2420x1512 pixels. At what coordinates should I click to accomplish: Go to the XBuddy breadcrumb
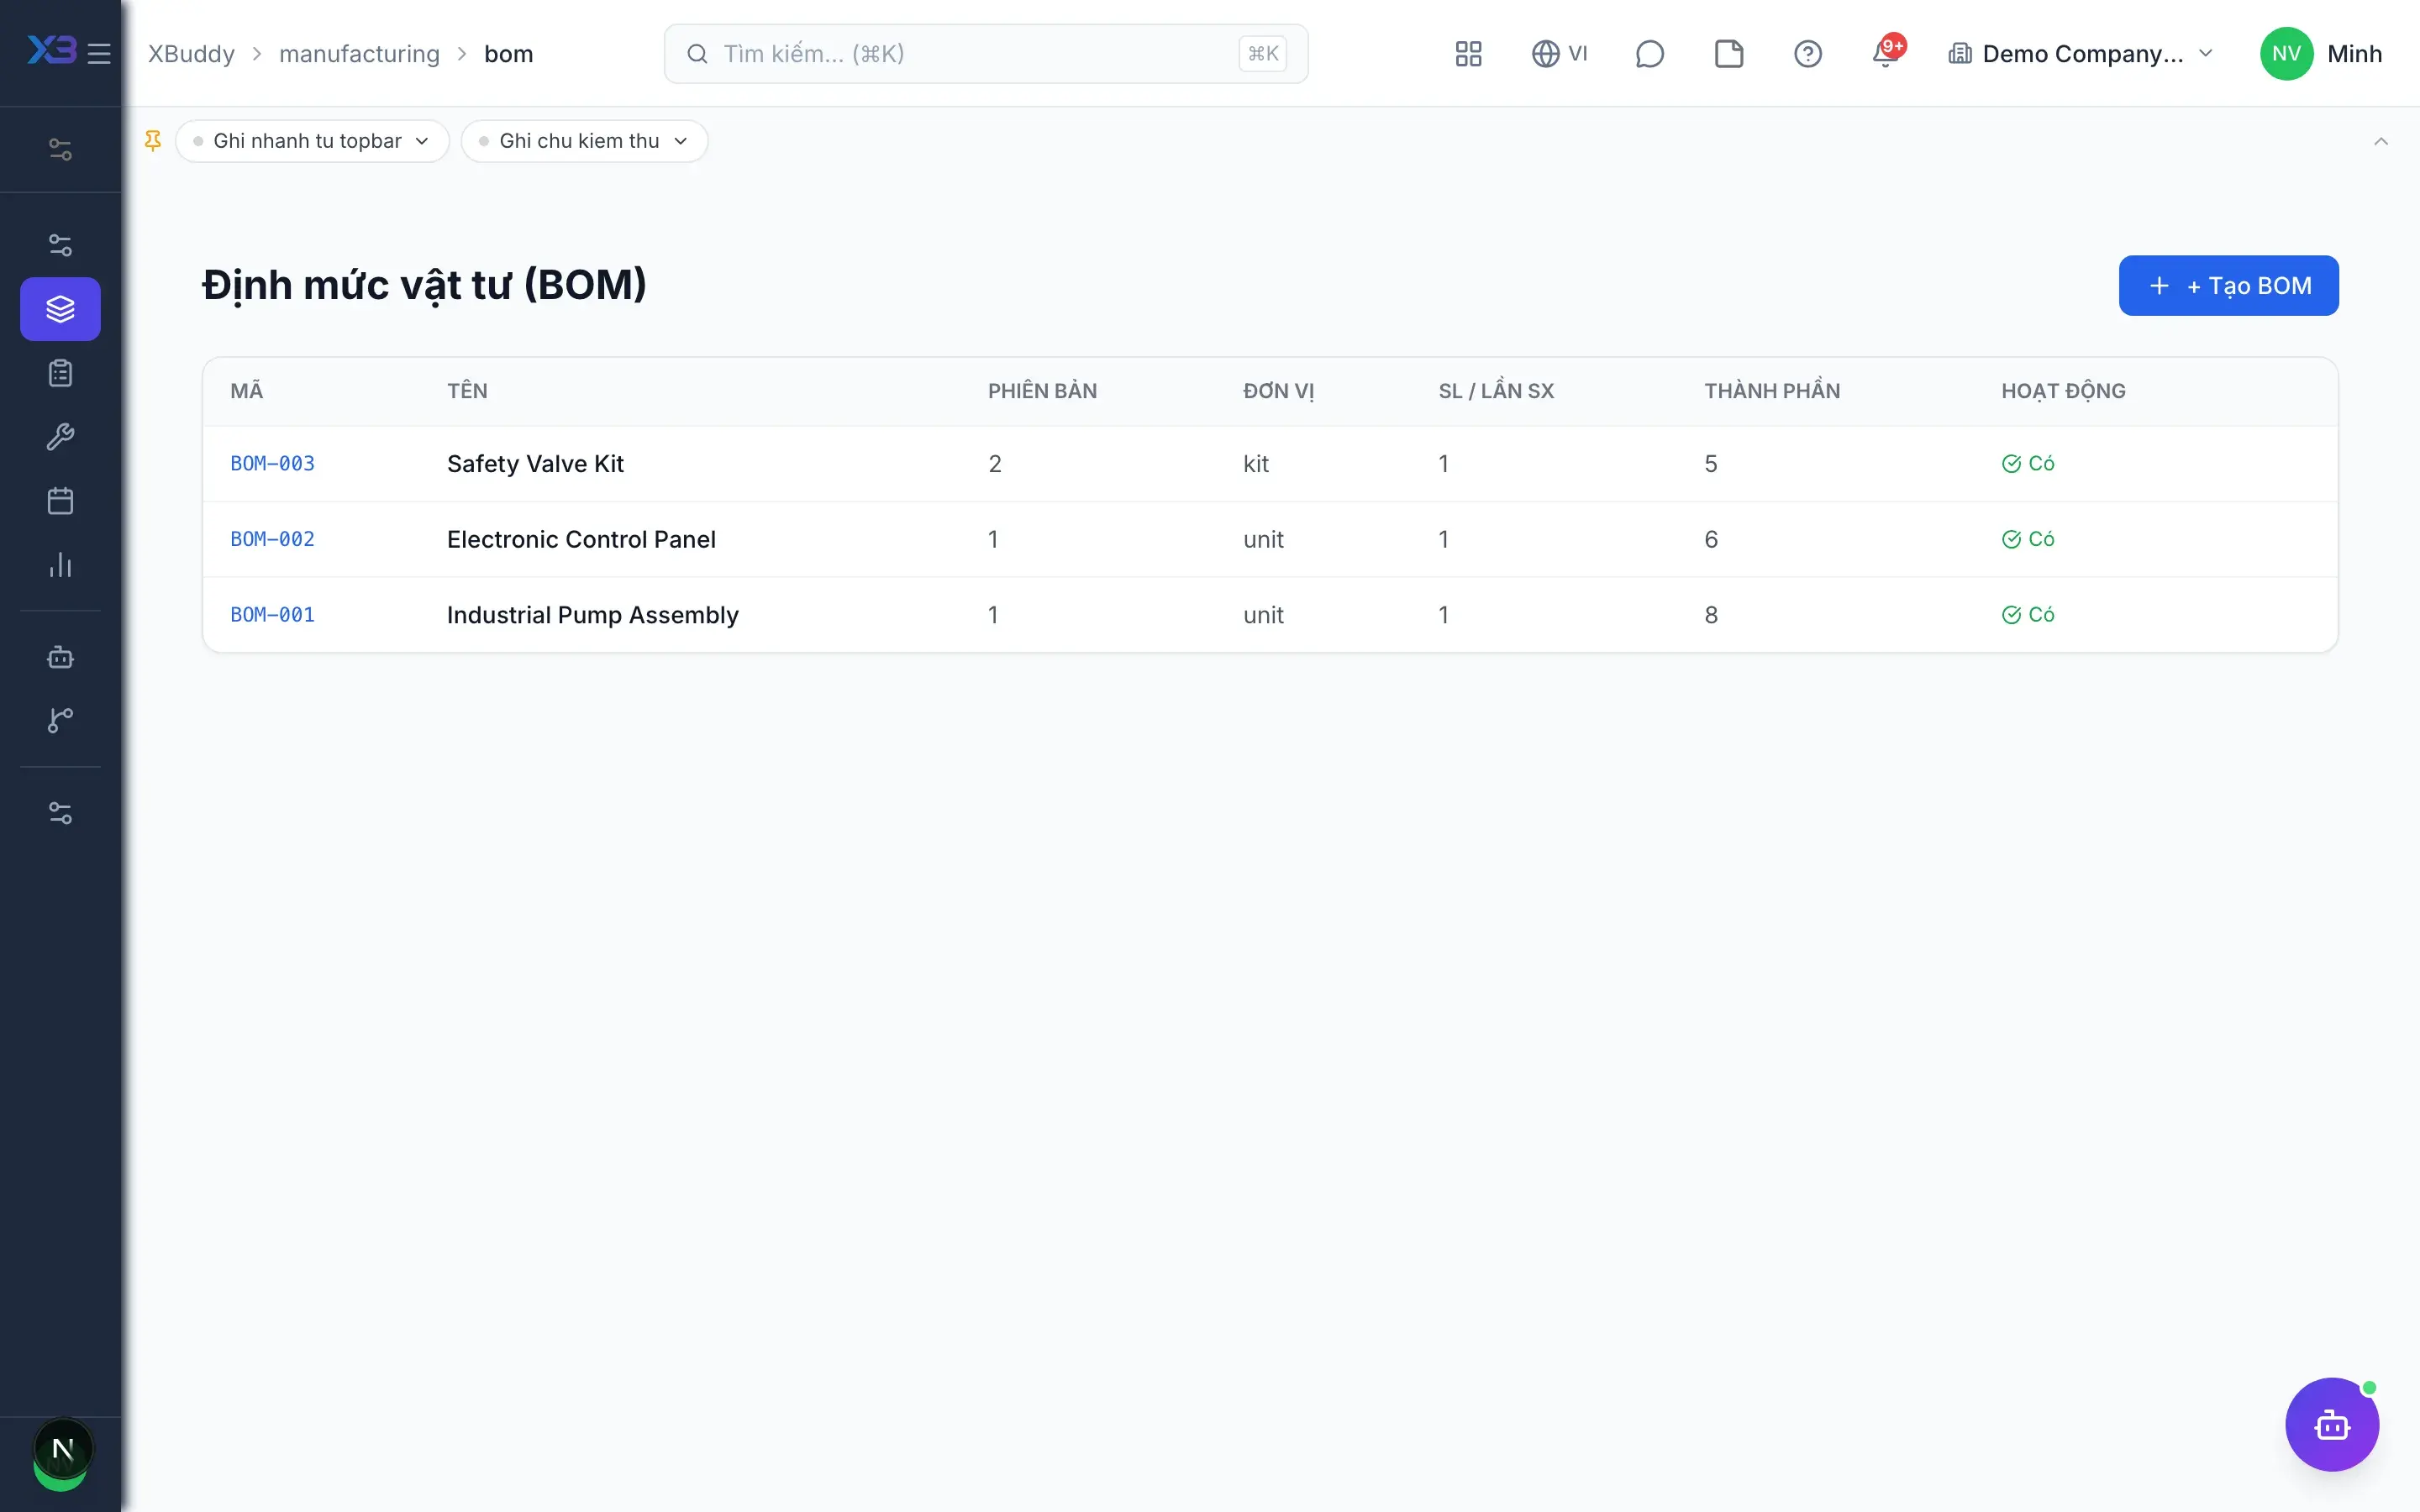pyautogui.click(x=191, y=54)
